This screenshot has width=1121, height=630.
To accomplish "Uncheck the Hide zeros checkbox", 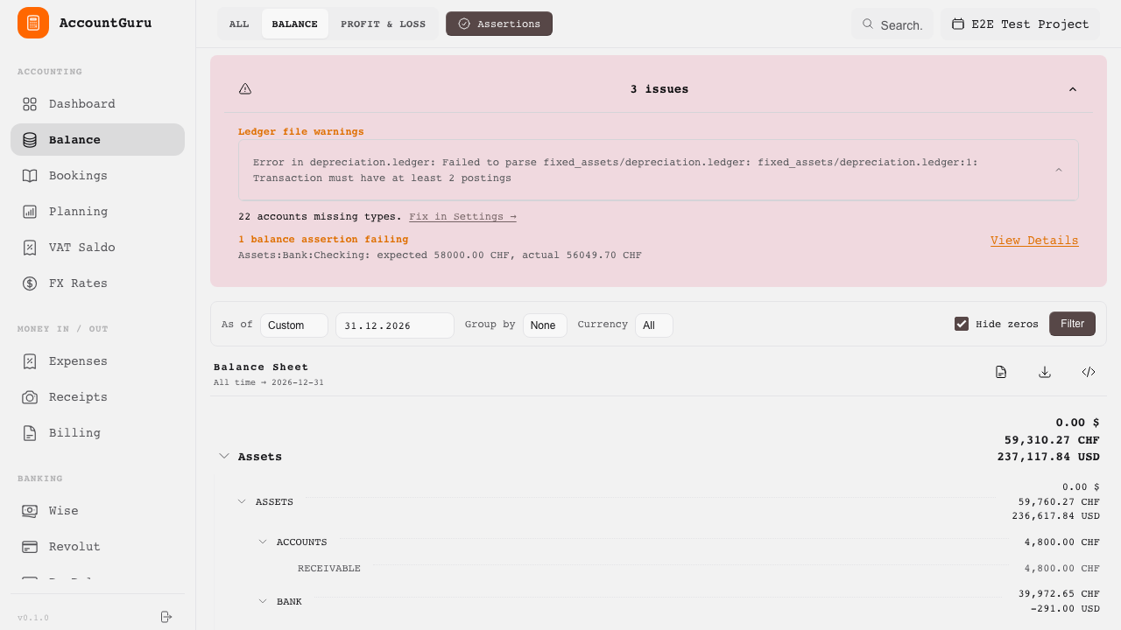I will click(x=962, y=324).
